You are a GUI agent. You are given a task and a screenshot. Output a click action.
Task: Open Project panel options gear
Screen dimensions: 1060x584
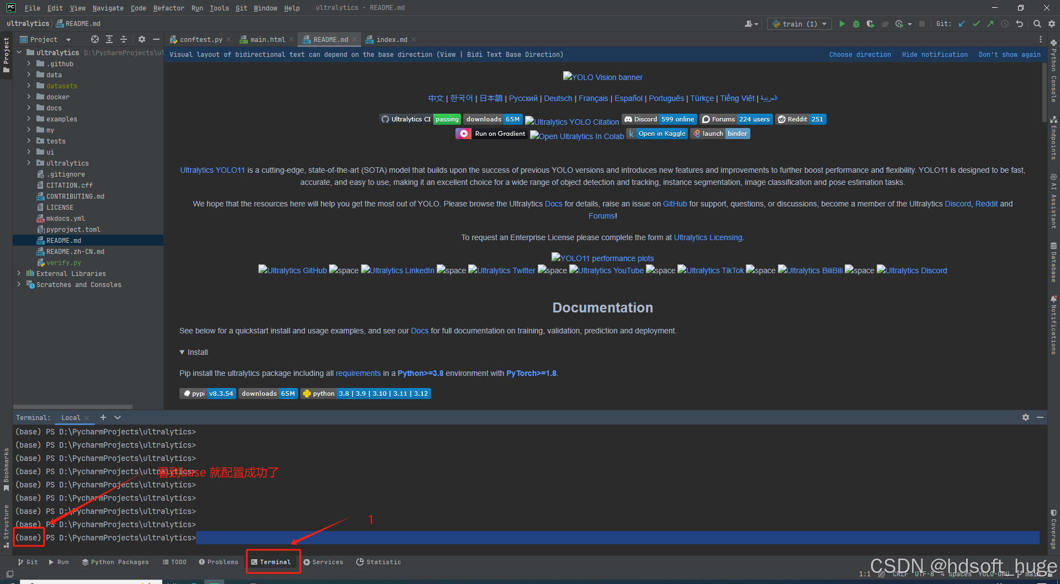point(142,39)
